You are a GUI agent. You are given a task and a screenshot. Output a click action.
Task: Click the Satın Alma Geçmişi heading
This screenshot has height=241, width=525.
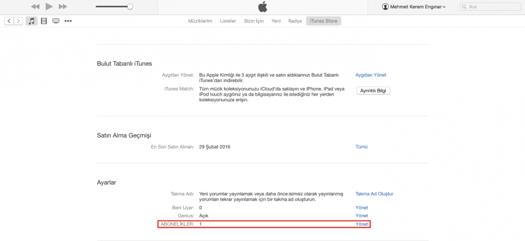click(124, 135)
